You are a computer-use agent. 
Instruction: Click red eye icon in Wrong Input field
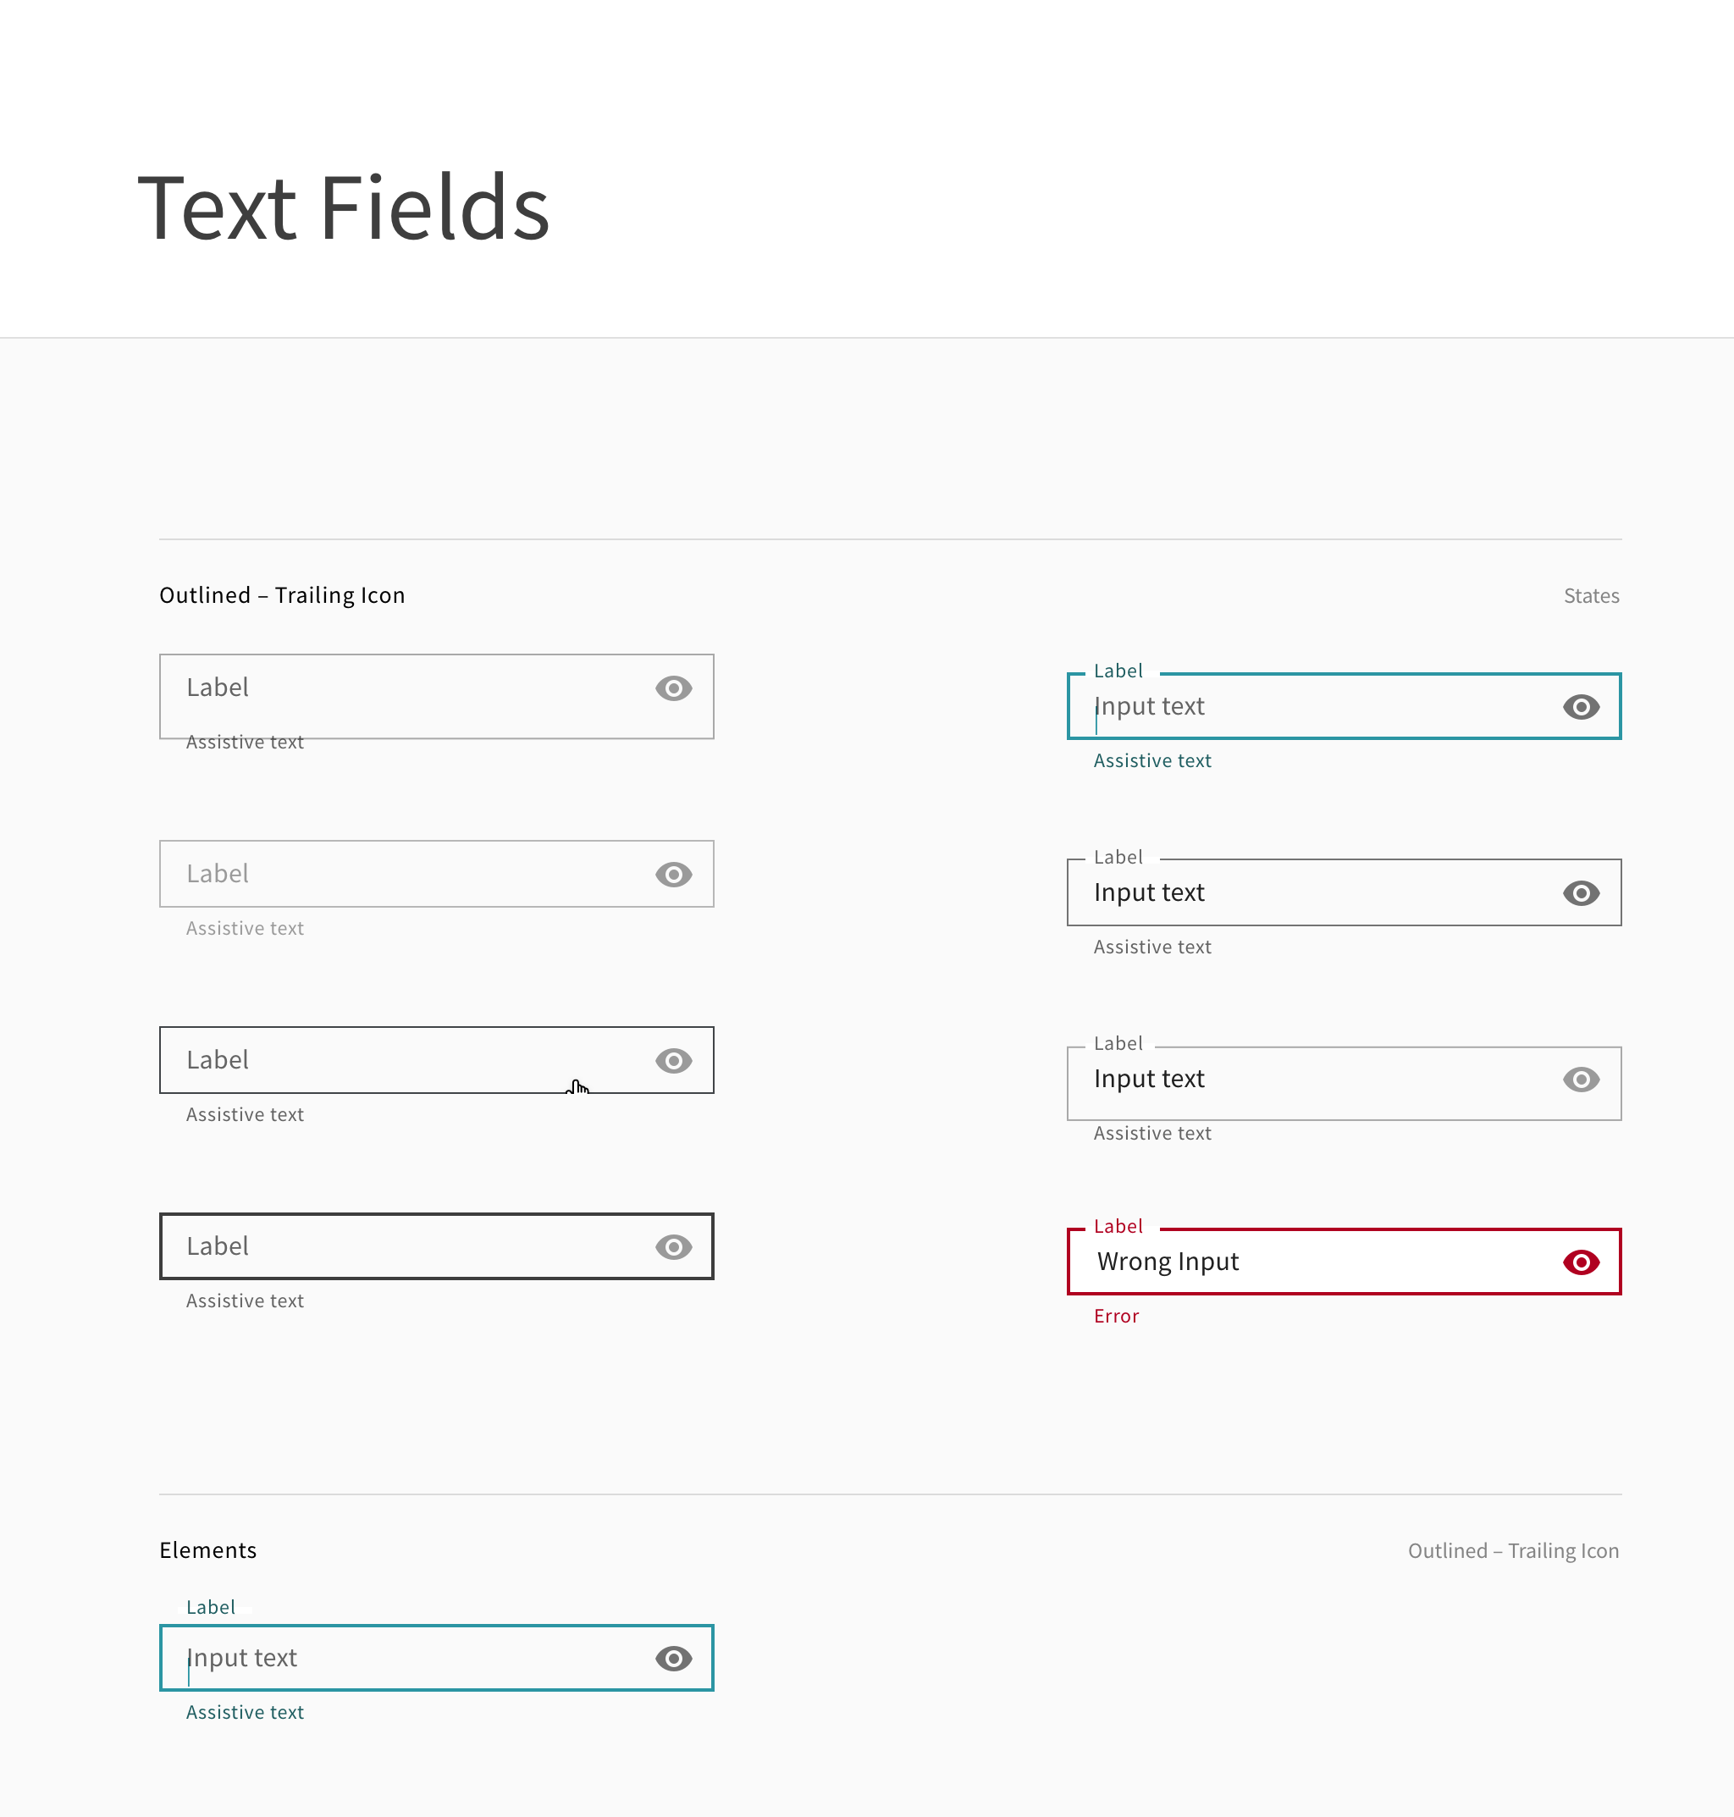pos(1582,1262)
